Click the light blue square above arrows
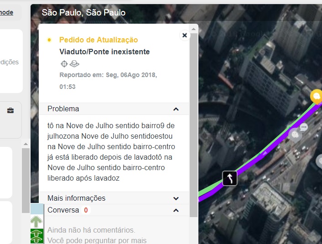Image resolution: width=322 pixels, height=244 pixels. (x=37, y=209)
